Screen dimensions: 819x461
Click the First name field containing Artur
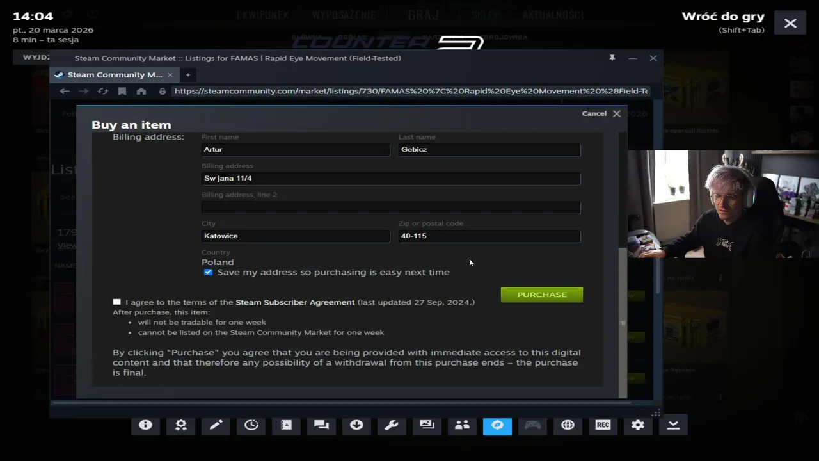295,149
